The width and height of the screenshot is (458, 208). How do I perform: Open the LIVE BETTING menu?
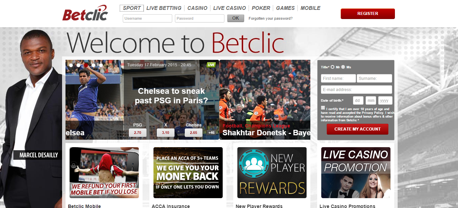(x=164, y=8)
